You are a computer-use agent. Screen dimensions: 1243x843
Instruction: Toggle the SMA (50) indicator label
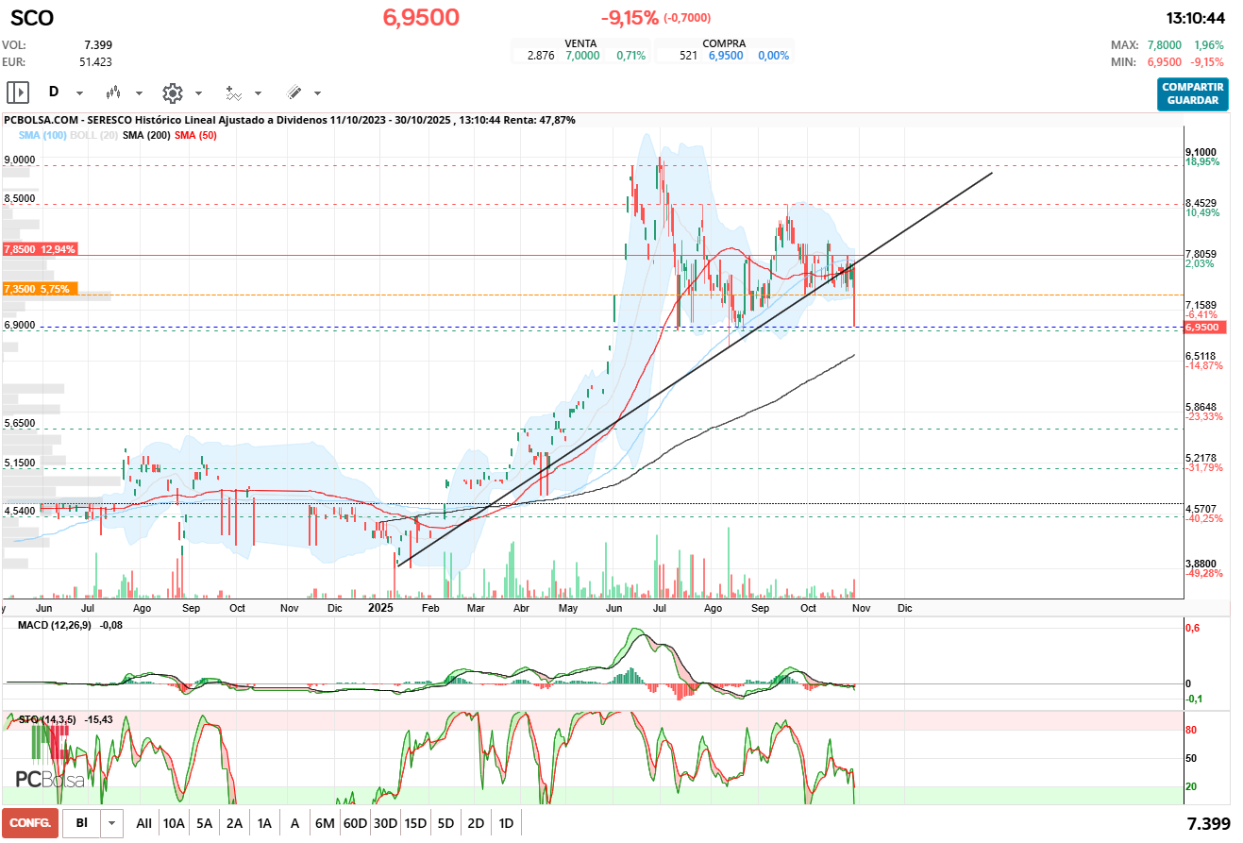(x=195, y=135)
